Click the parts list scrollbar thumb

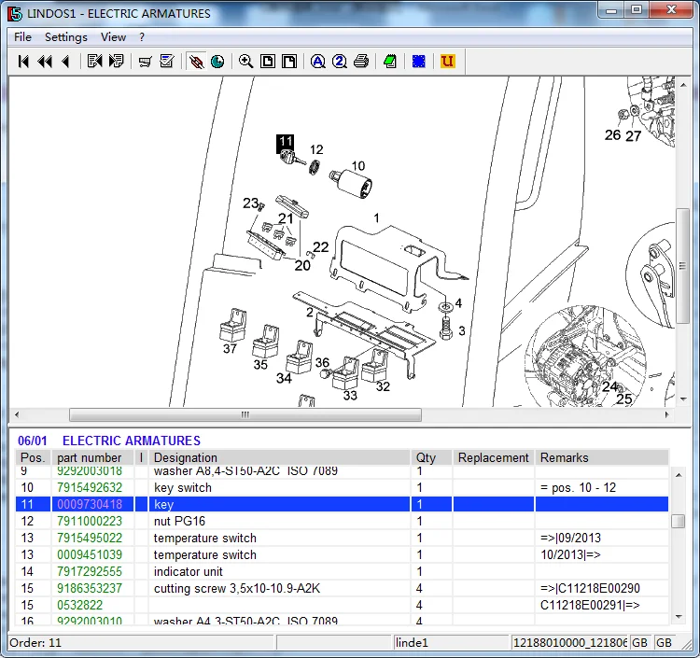679,521
